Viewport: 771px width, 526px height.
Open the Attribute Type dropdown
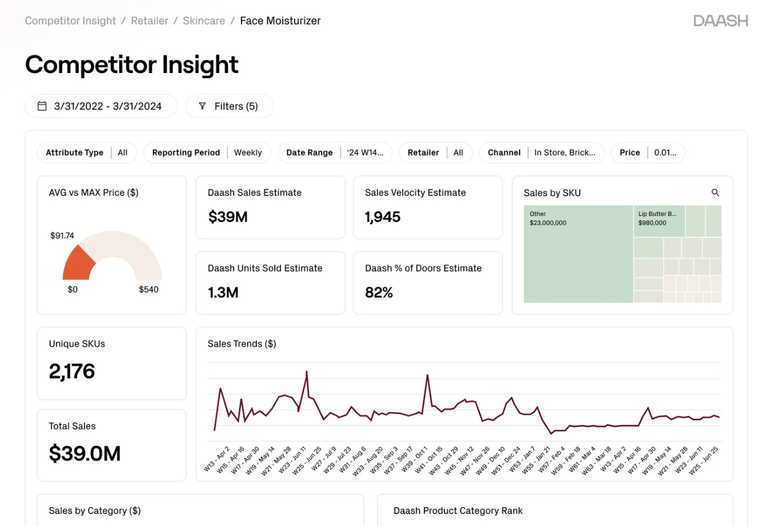tap(87, 153)
